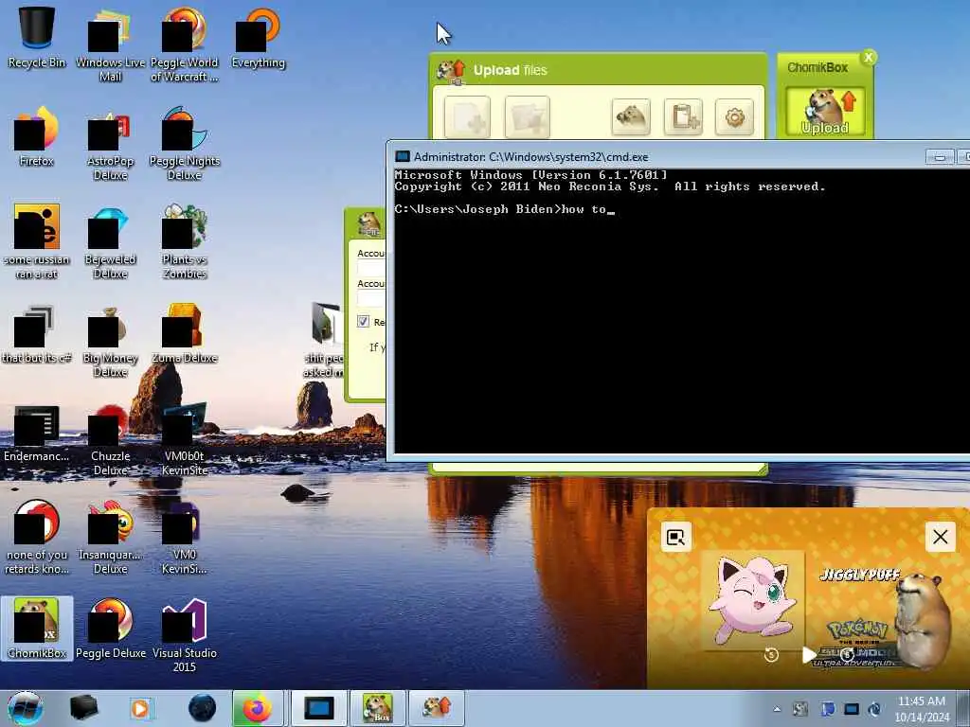Image resolution: width=970 pixels, height=727 pixels.
Task: Click the add folder icon in Upload files window
Action: pyautogui.click(x=527, y=116)
